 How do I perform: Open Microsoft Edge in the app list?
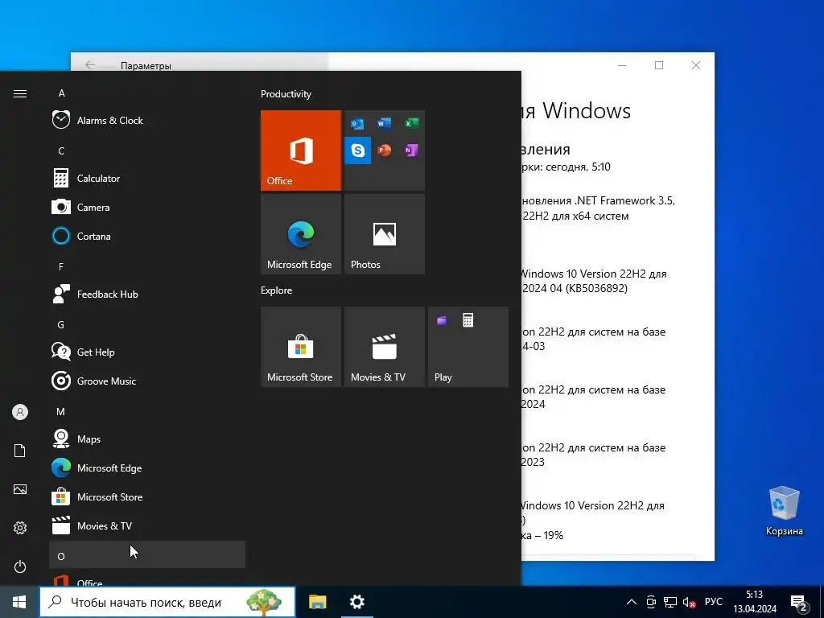[147, 468]
